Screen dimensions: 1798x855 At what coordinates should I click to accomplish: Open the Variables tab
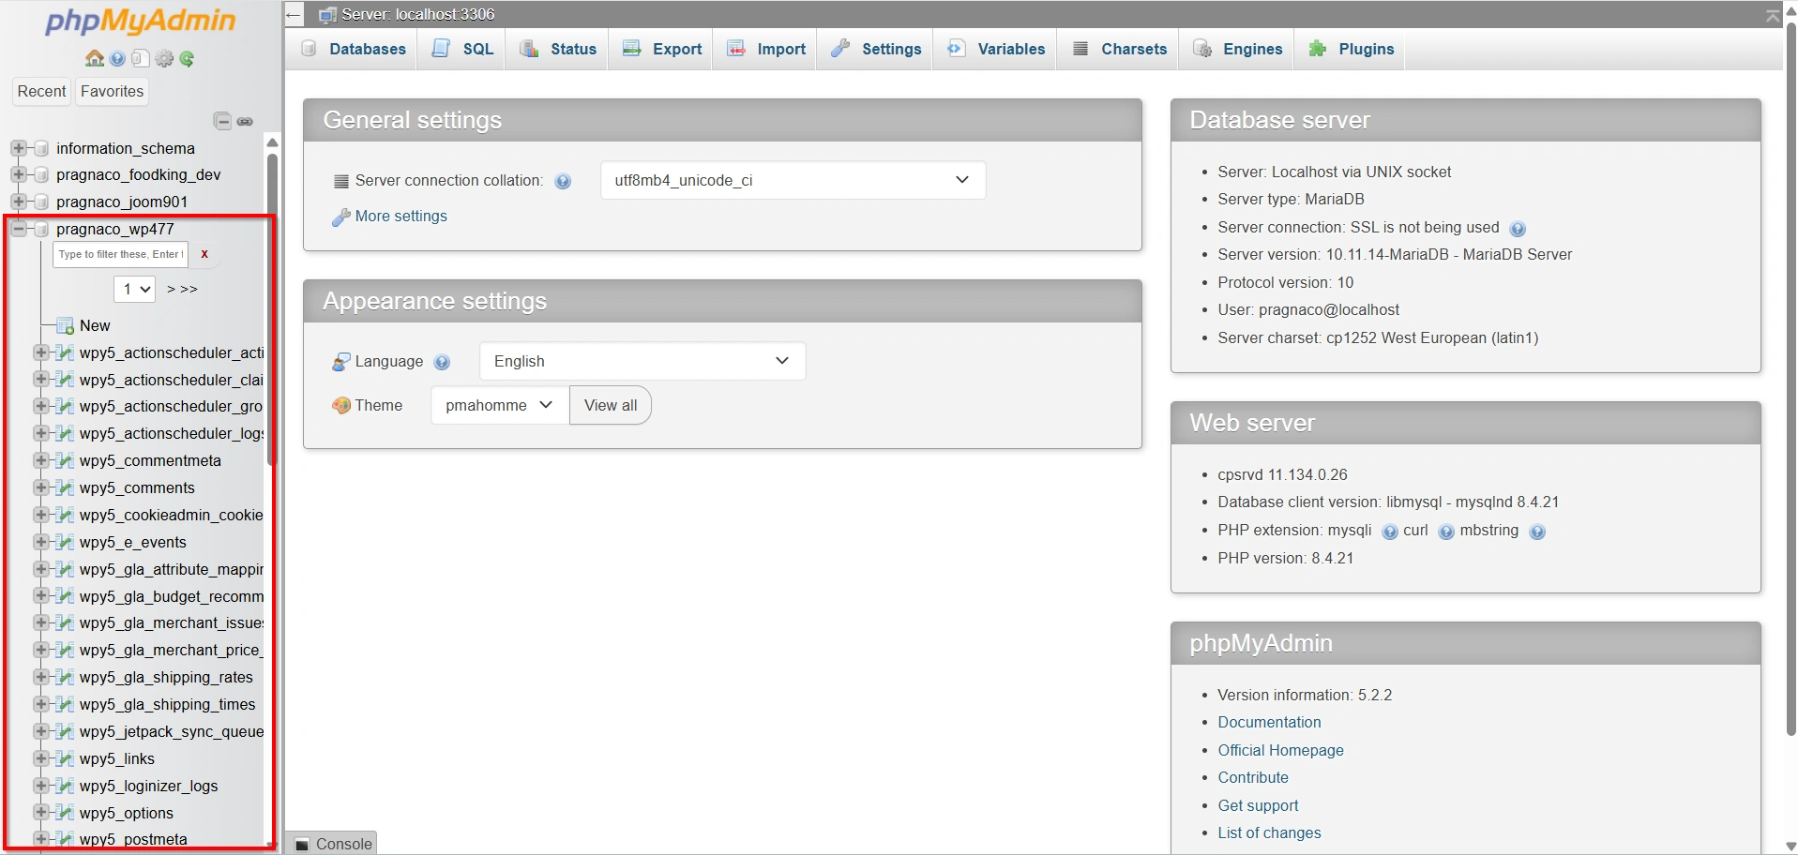point(996,49)
